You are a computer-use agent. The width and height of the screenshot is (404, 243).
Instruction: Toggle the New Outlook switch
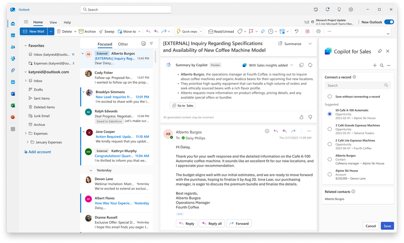coord(389,22)
